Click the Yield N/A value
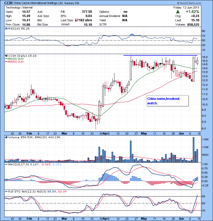213x221 pixels. coord(125,20)
